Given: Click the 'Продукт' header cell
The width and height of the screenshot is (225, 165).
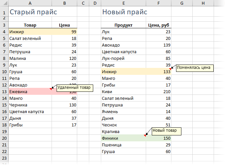Looking at the screenshot, I should (123, 25).
